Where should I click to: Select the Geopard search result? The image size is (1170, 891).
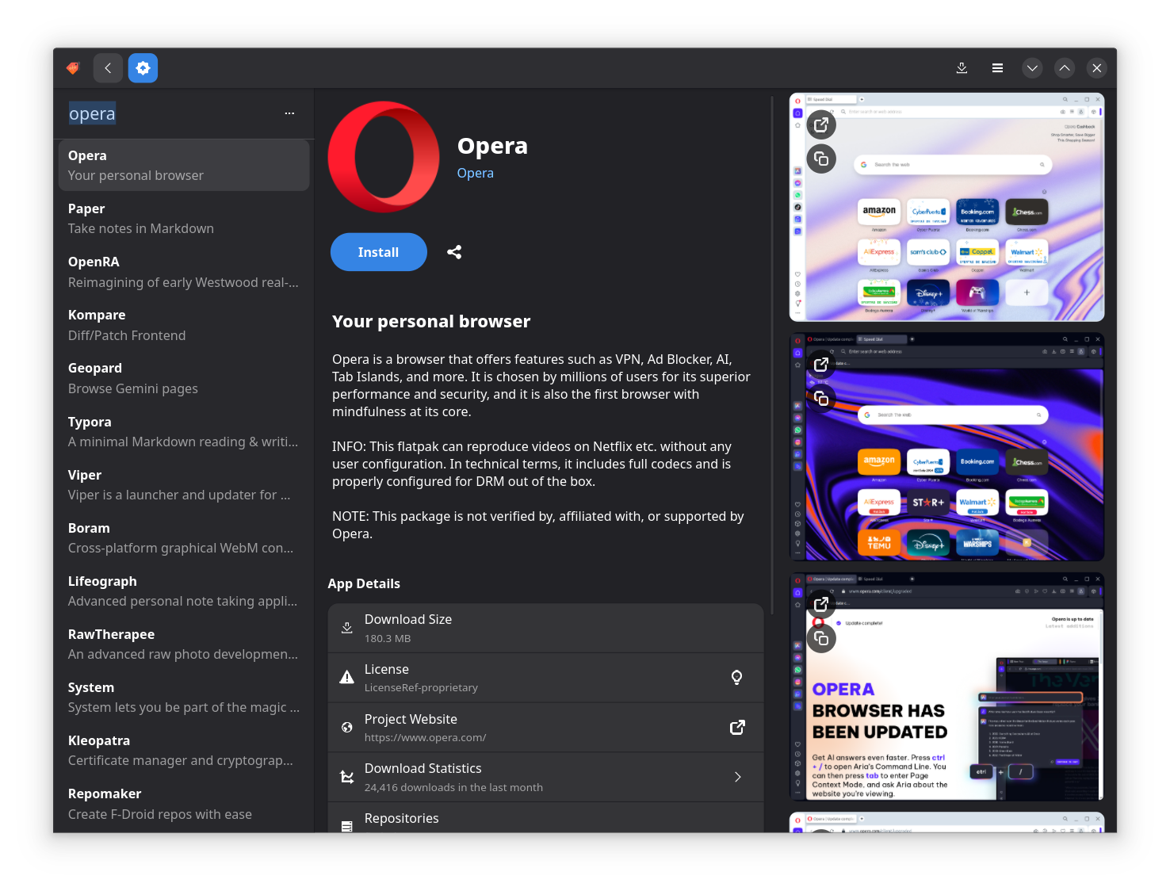pyautogui.click(x=184, y=378)
